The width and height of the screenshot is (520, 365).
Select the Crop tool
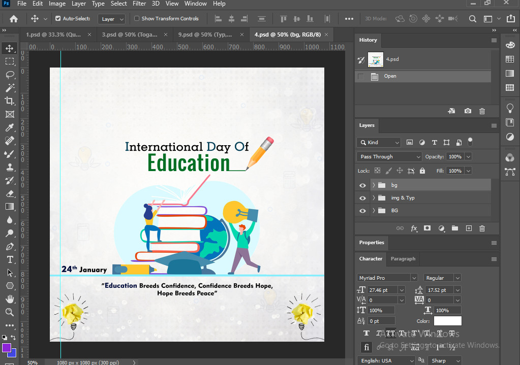(x=10, y=101)
